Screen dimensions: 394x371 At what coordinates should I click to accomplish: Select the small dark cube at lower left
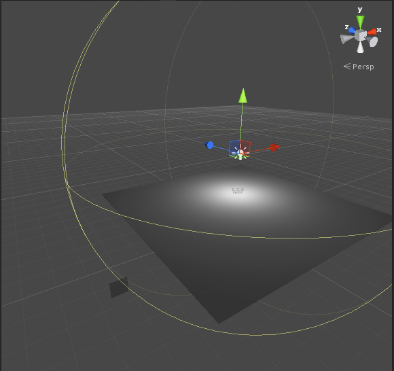coord(119,287)
